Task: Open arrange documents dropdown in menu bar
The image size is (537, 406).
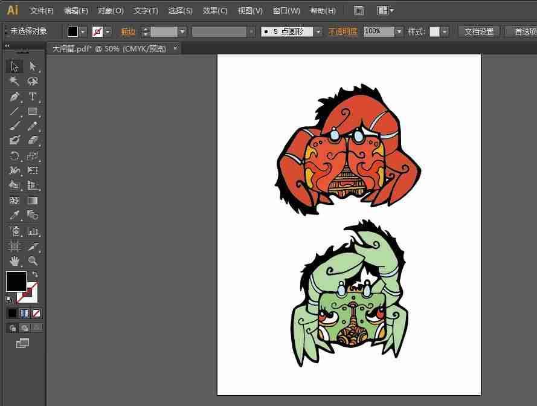Action: [385, 11]
